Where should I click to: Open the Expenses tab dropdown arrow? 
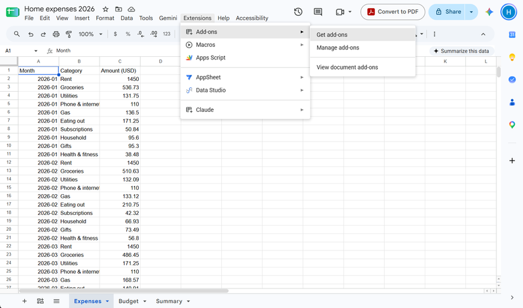pyautogui.click(x=107, y=301)
